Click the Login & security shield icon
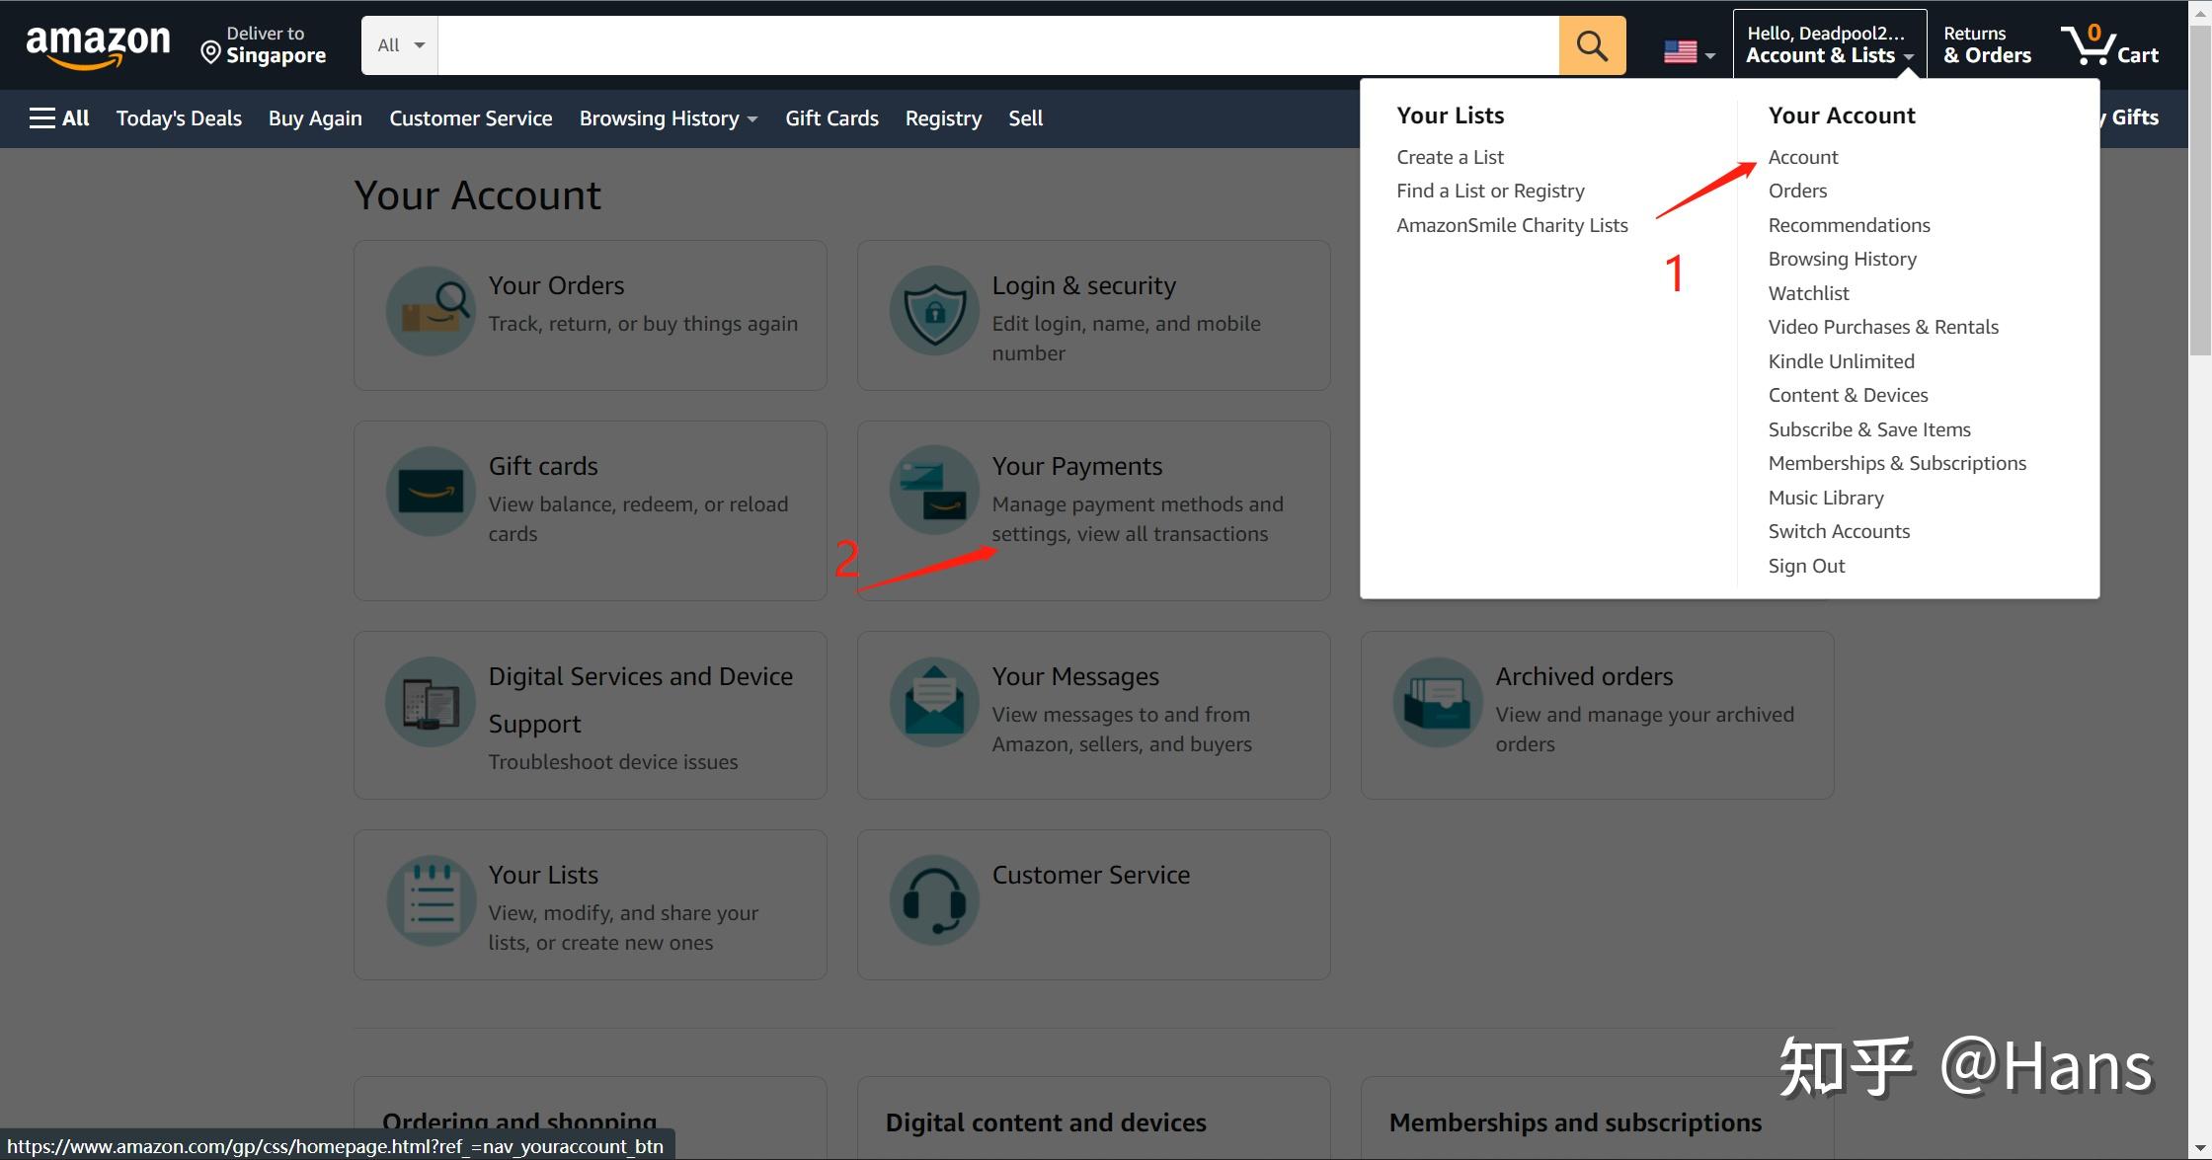This screenshot has width=2212, height=1160. tap(934, 311)
